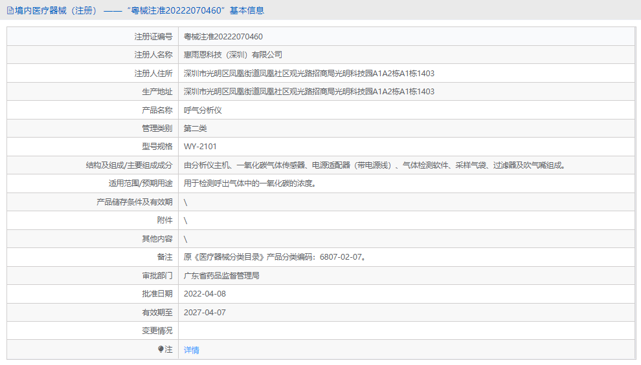Select the address value in 生产地址 row
Screen dimensions: 641x365
coord(309,92)
